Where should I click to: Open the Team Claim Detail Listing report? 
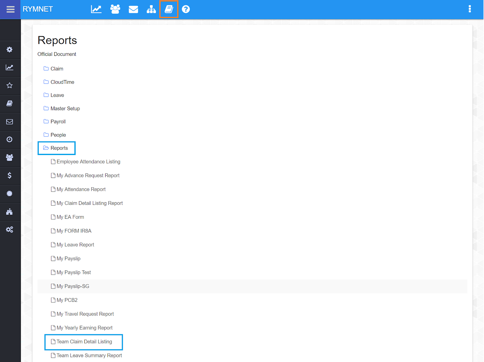pyautogui.click(x=84, y=341)
